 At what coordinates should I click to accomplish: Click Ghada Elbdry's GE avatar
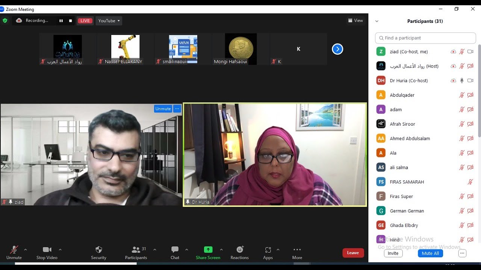[x=381, y=225]
